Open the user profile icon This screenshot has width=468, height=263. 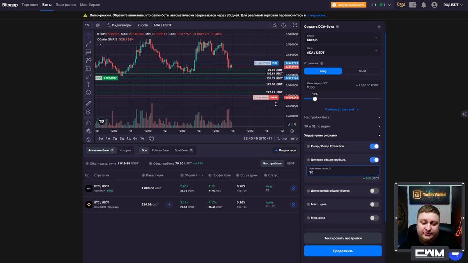[x=434, y=5]
